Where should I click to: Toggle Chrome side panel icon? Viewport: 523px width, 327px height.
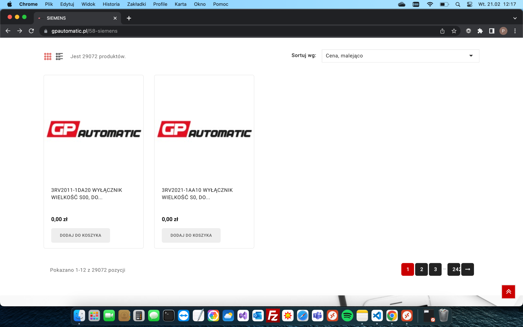pos(492,31)
